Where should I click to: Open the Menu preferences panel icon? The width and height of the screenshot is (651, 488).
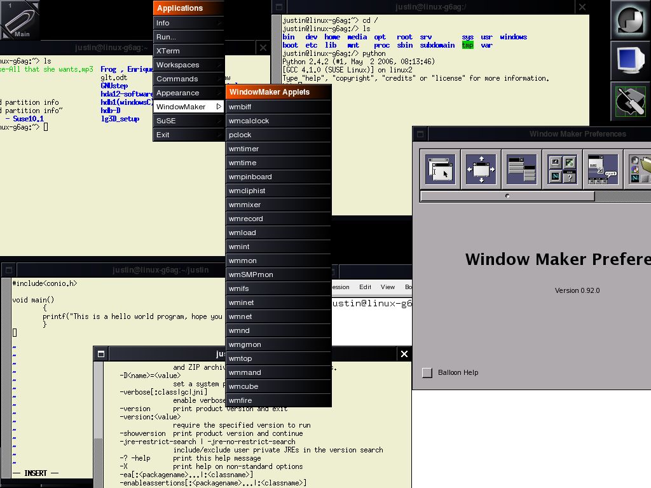[521, 170]
